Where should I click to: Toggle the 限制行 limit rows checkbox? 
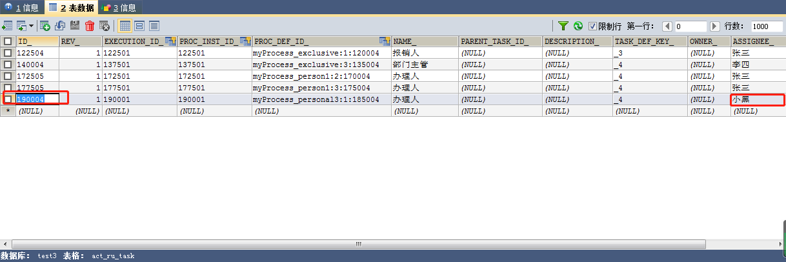592,26
